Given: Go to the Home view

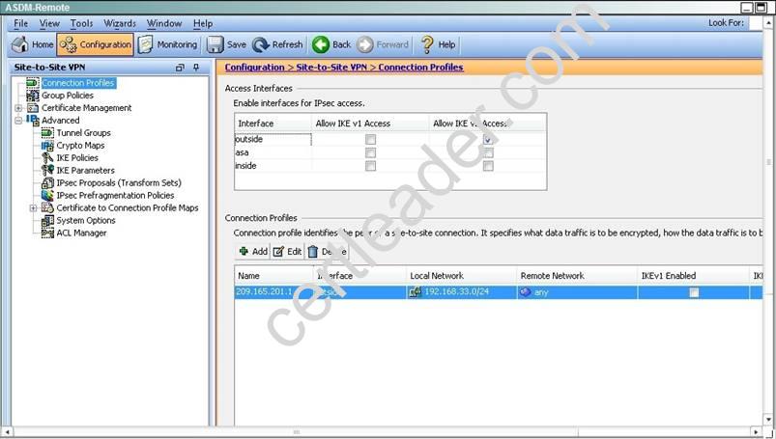Looking at the screenshot, I should tap(33, 44).
